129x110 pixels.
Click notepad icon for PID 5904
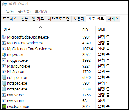[4, 83]
